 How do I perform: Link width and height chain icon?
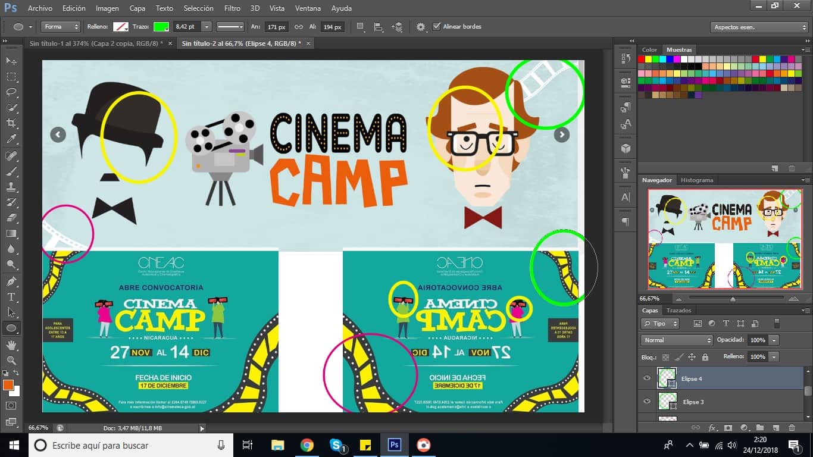(x=299, y=27)
